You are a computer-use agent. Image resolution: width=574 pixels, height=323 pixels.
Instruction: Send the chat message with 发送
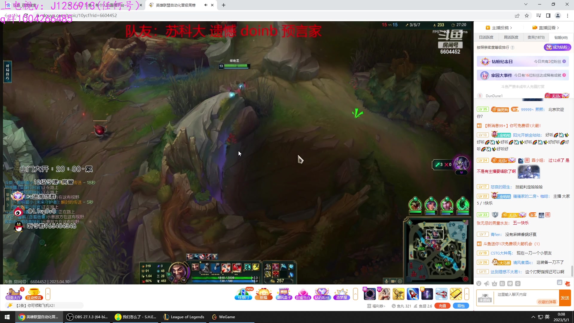click(565, 298)
